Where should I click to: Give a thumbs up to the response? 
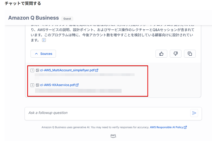pyautogui.click(x=161, y=54)
